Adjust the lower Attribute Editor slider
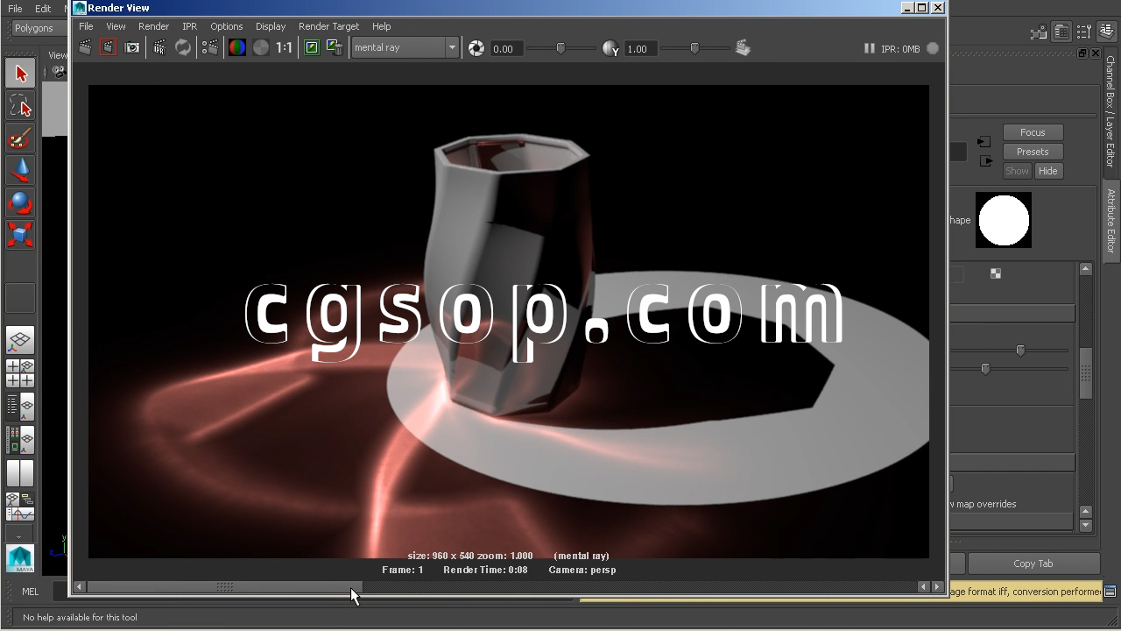 pyautogui.click(x=985, y=369)
